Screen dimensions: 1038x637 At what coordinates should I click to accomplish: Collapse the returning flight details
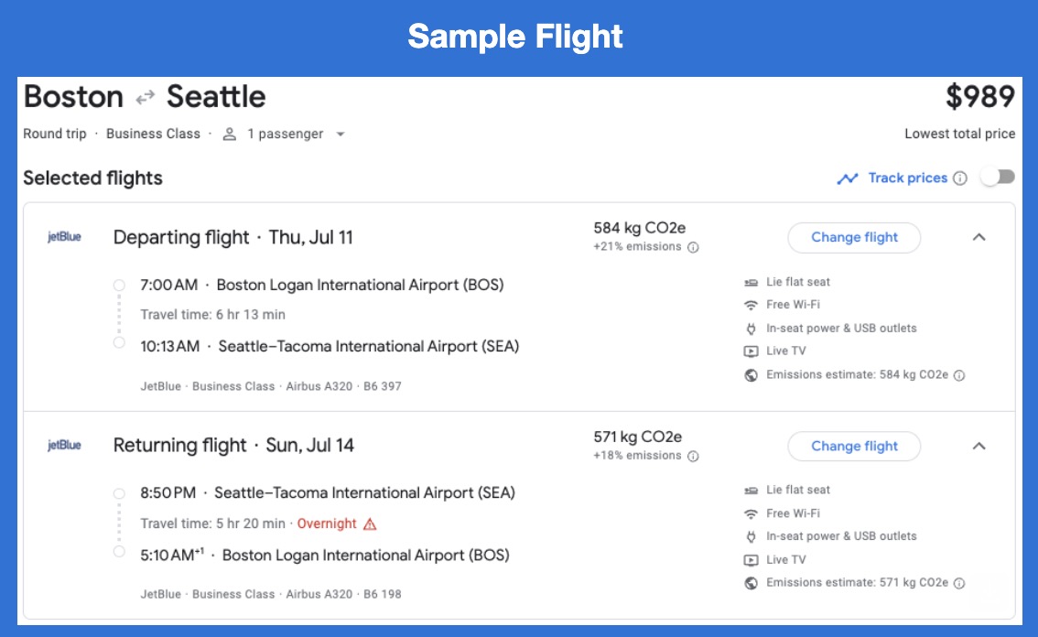pos(979,446)
